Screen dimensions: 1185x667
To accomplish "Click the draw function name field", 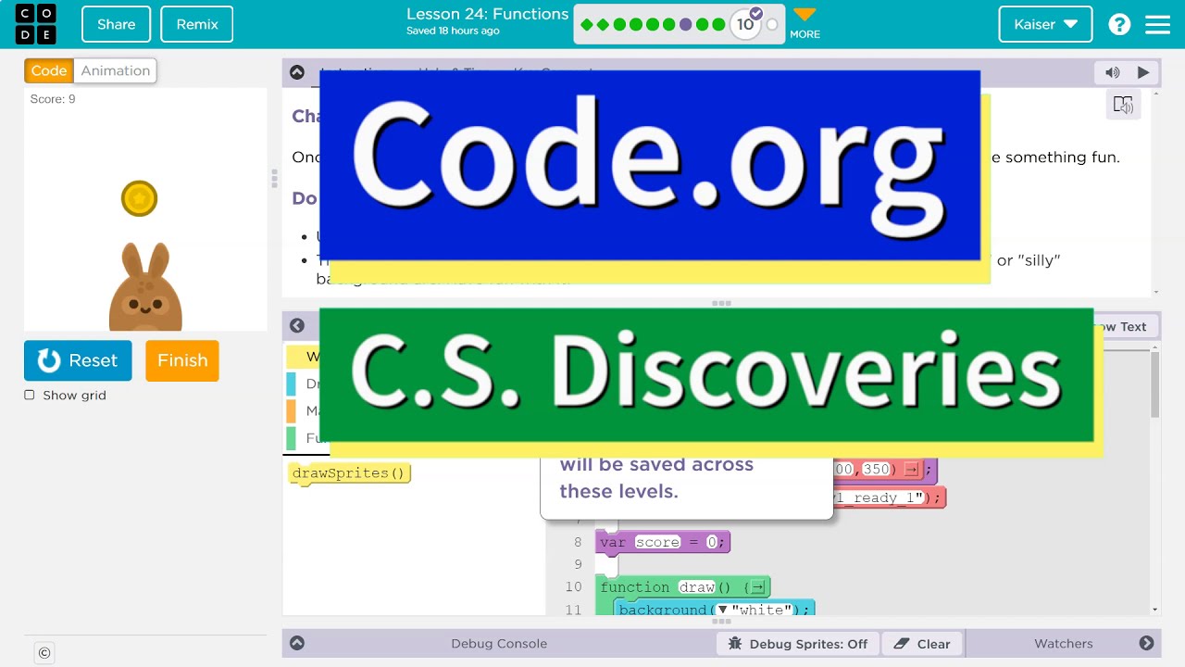I will tap(697, 587).
